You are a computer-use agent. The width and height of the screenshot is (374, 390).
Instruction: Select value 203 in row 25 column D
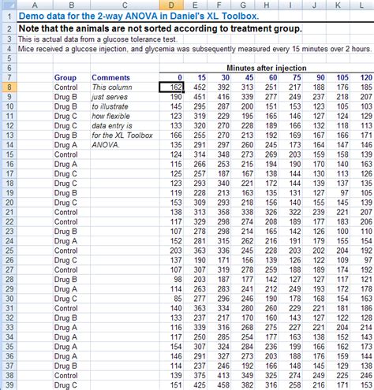point(176,251)
